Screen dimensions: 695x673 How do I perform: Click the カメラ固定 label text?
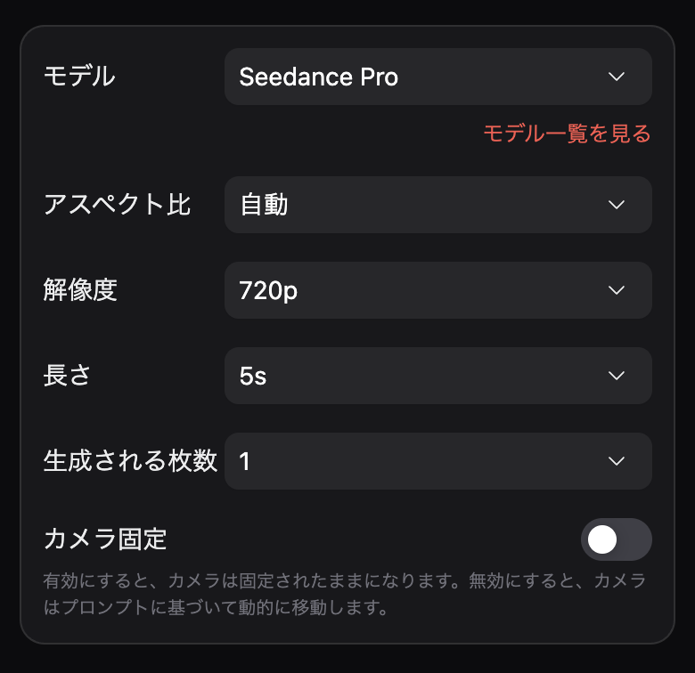point(105,539)
